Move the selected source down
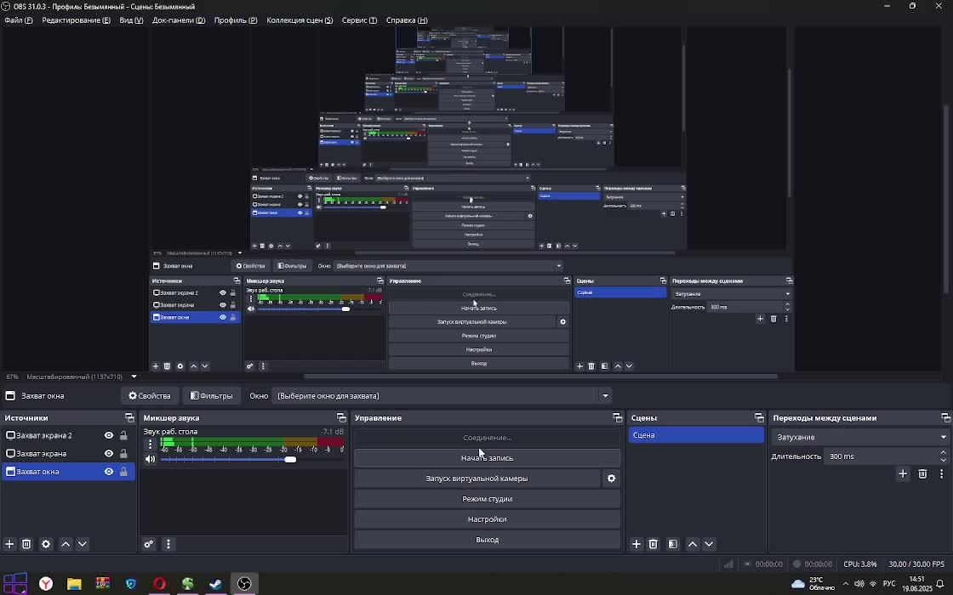 (82, 544)
